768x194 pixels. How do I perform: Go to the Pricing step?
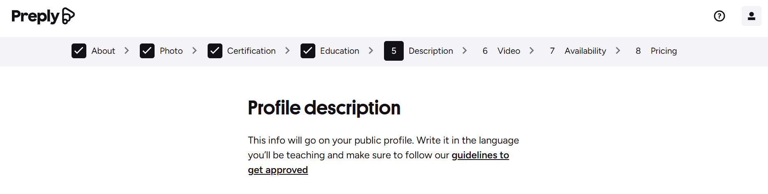coord(664,51)
